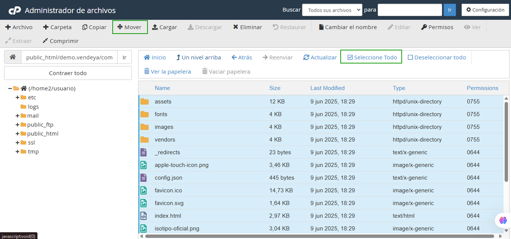This screenshot has width=511, height=239.
Task: Sort files by Size column header
Action: pos(274,88)
